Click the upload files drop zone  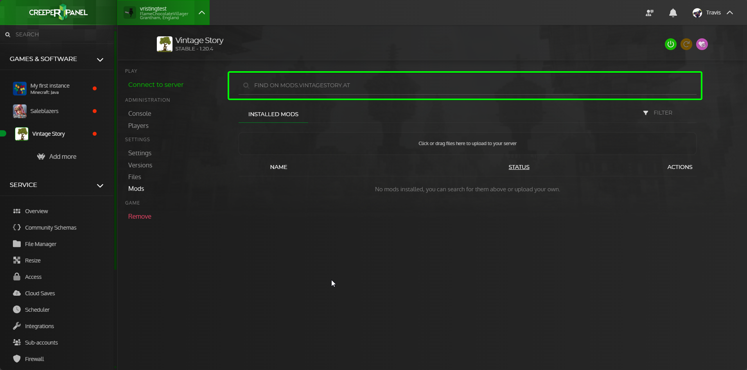467,144
